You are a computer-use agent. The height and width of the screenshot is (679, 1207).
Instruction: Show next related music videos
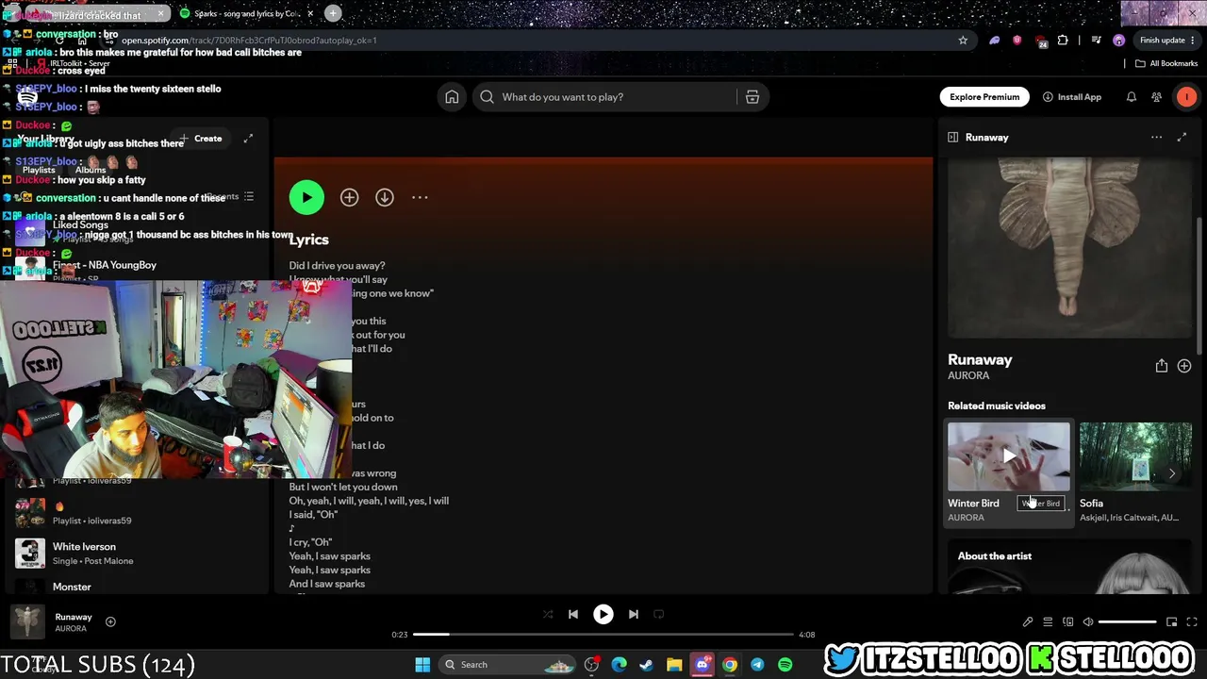pyautogui.click(x=1172, y=473)
